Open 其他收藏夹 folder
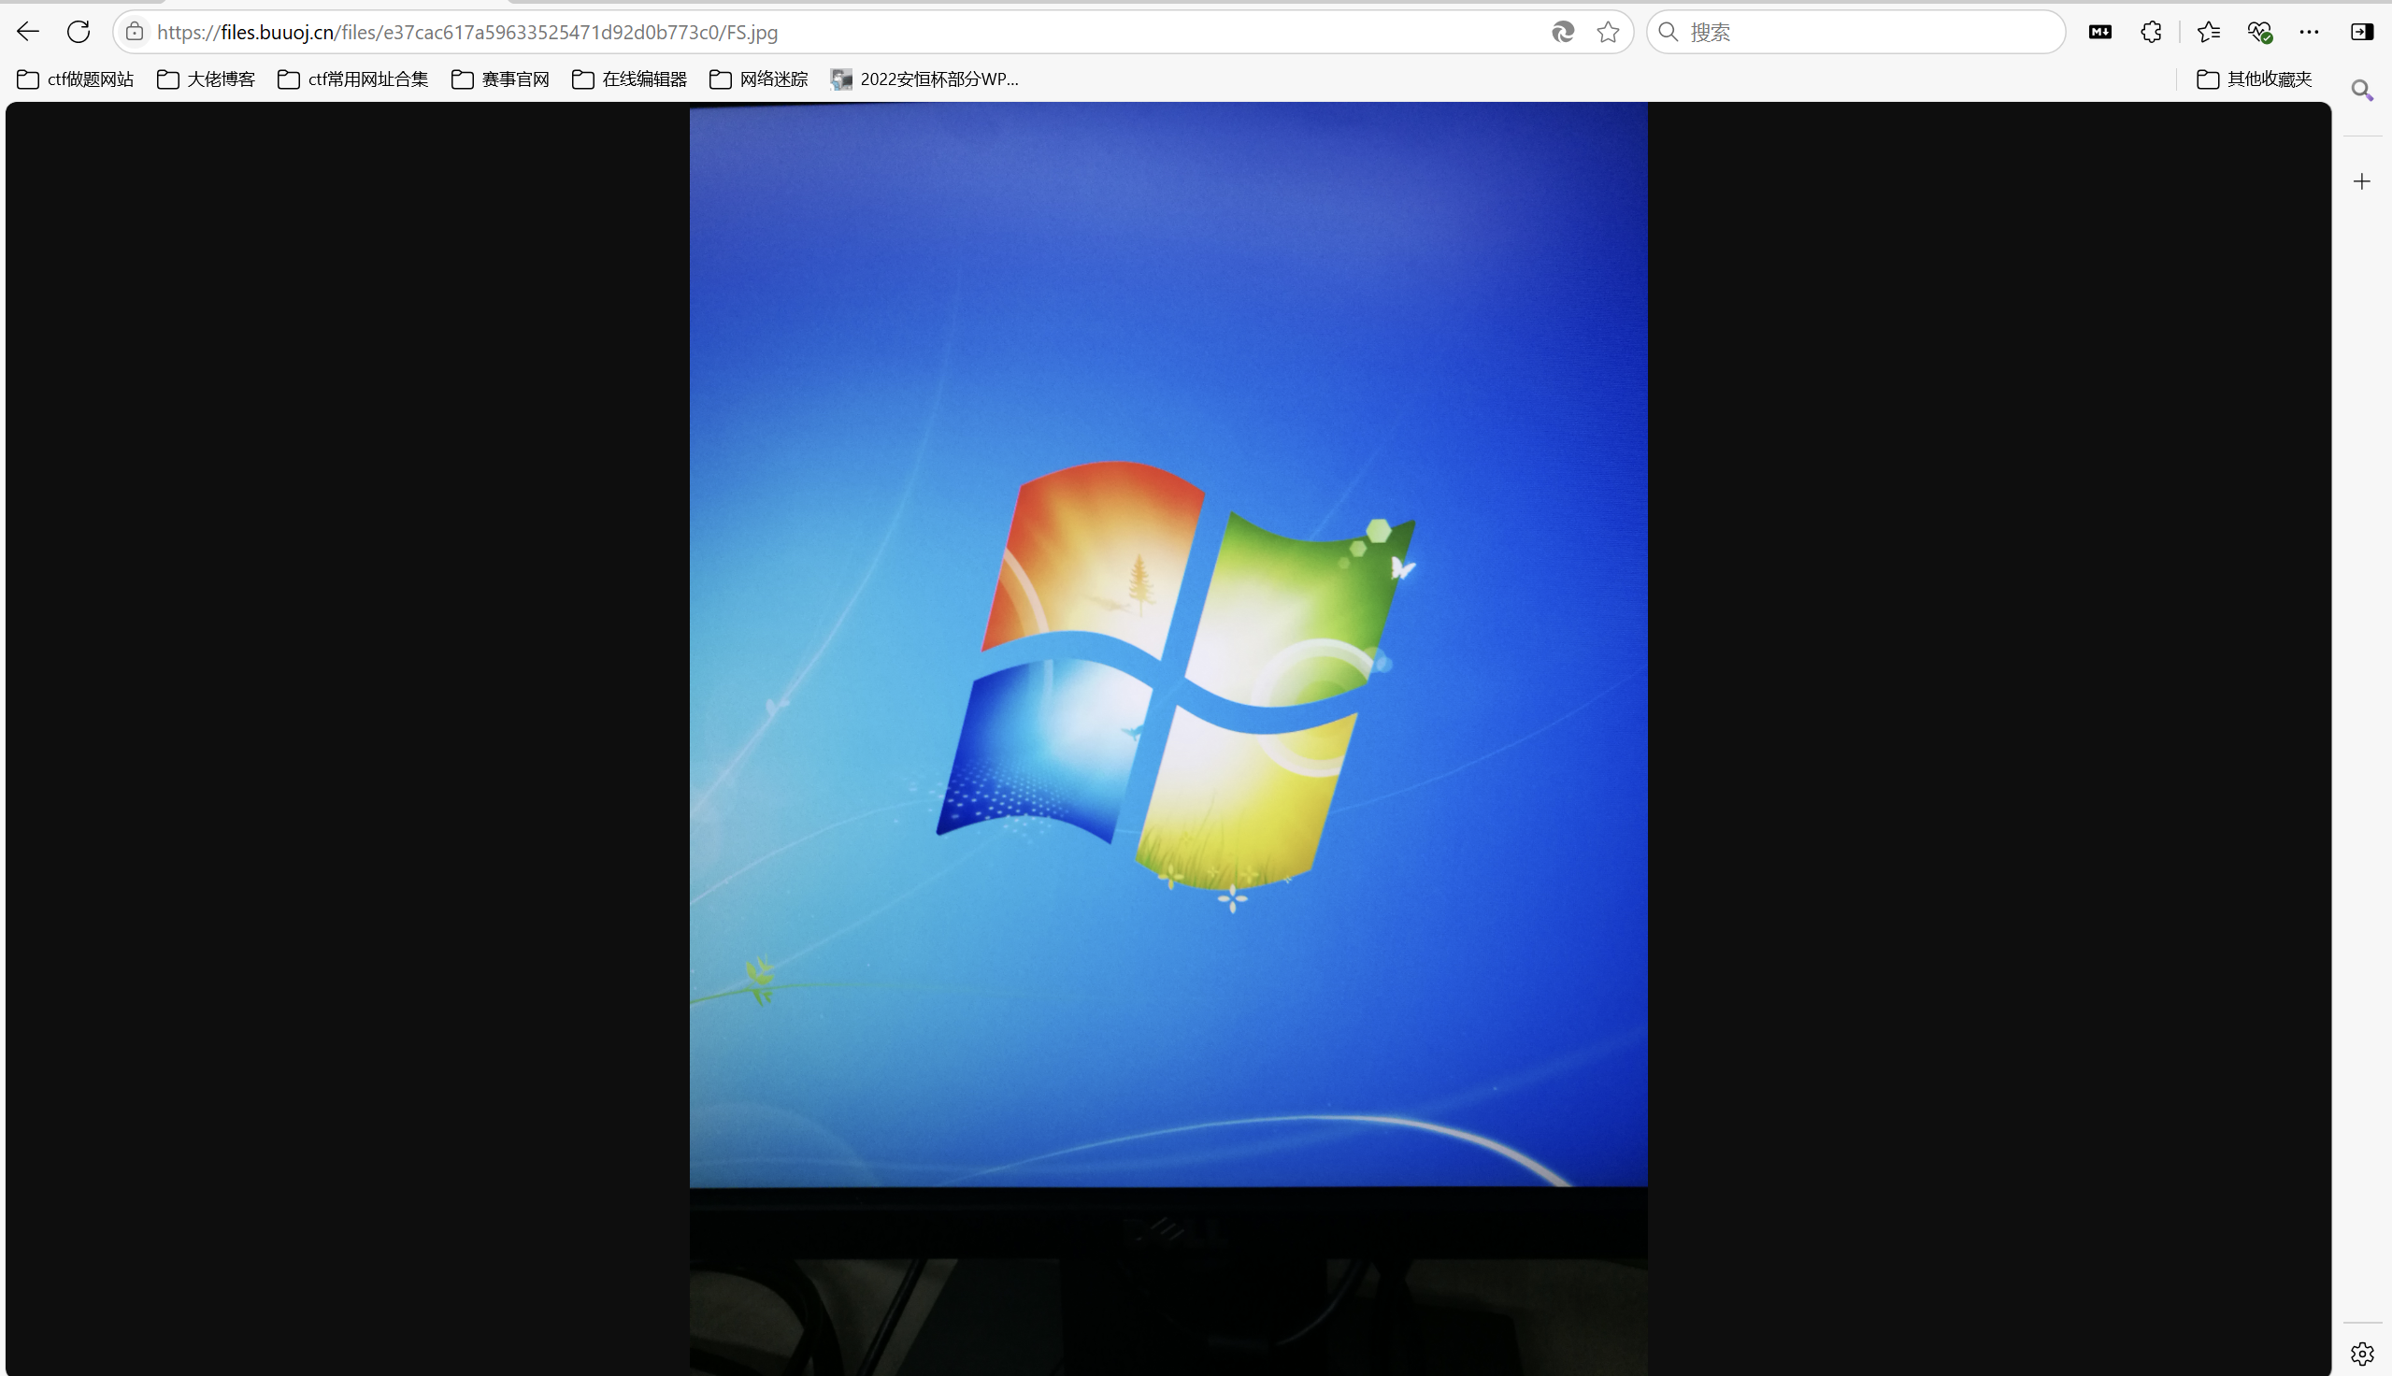This screenshot has height=1376, width=2392. [x=2255, y=79]
